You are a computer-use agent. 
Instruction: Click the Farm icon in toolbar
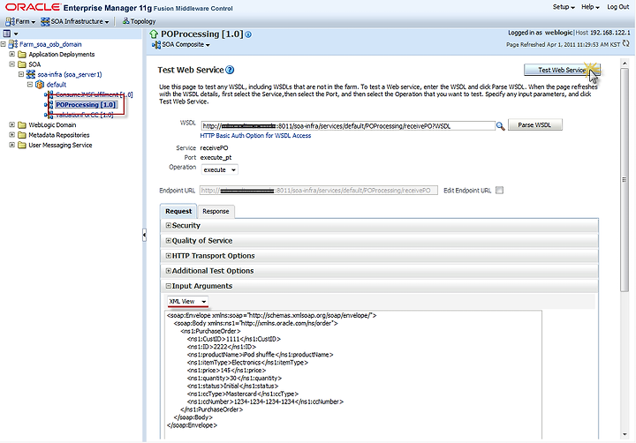pos(10,21)
